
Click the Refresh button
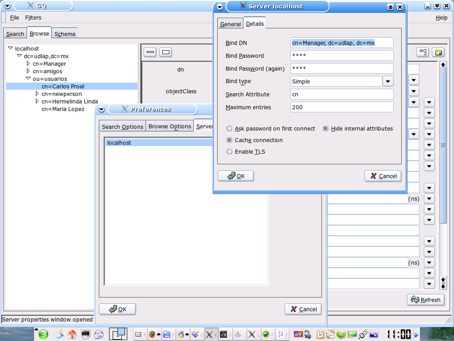(x=426, y=300)
